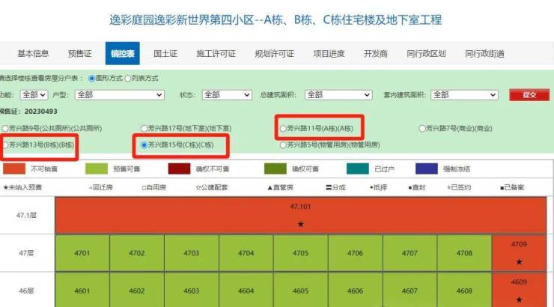The width and height of the screenshot is (554, 307).
Task: Click the star icon in unit 4709
Action: (x=519, y=262)
